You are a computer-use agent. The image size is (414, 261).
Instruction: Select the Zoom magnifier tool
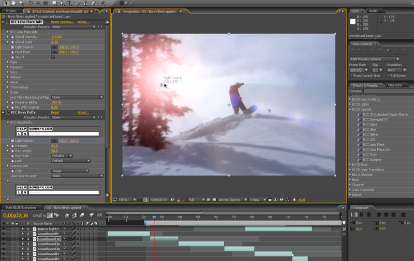tap(21, 3)
